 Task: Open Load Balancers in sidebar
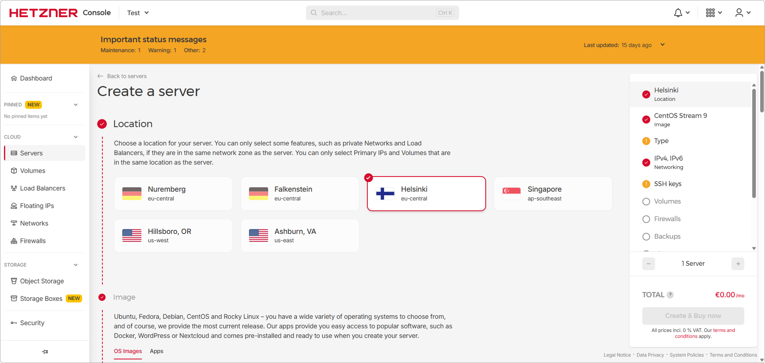[45, 188]
